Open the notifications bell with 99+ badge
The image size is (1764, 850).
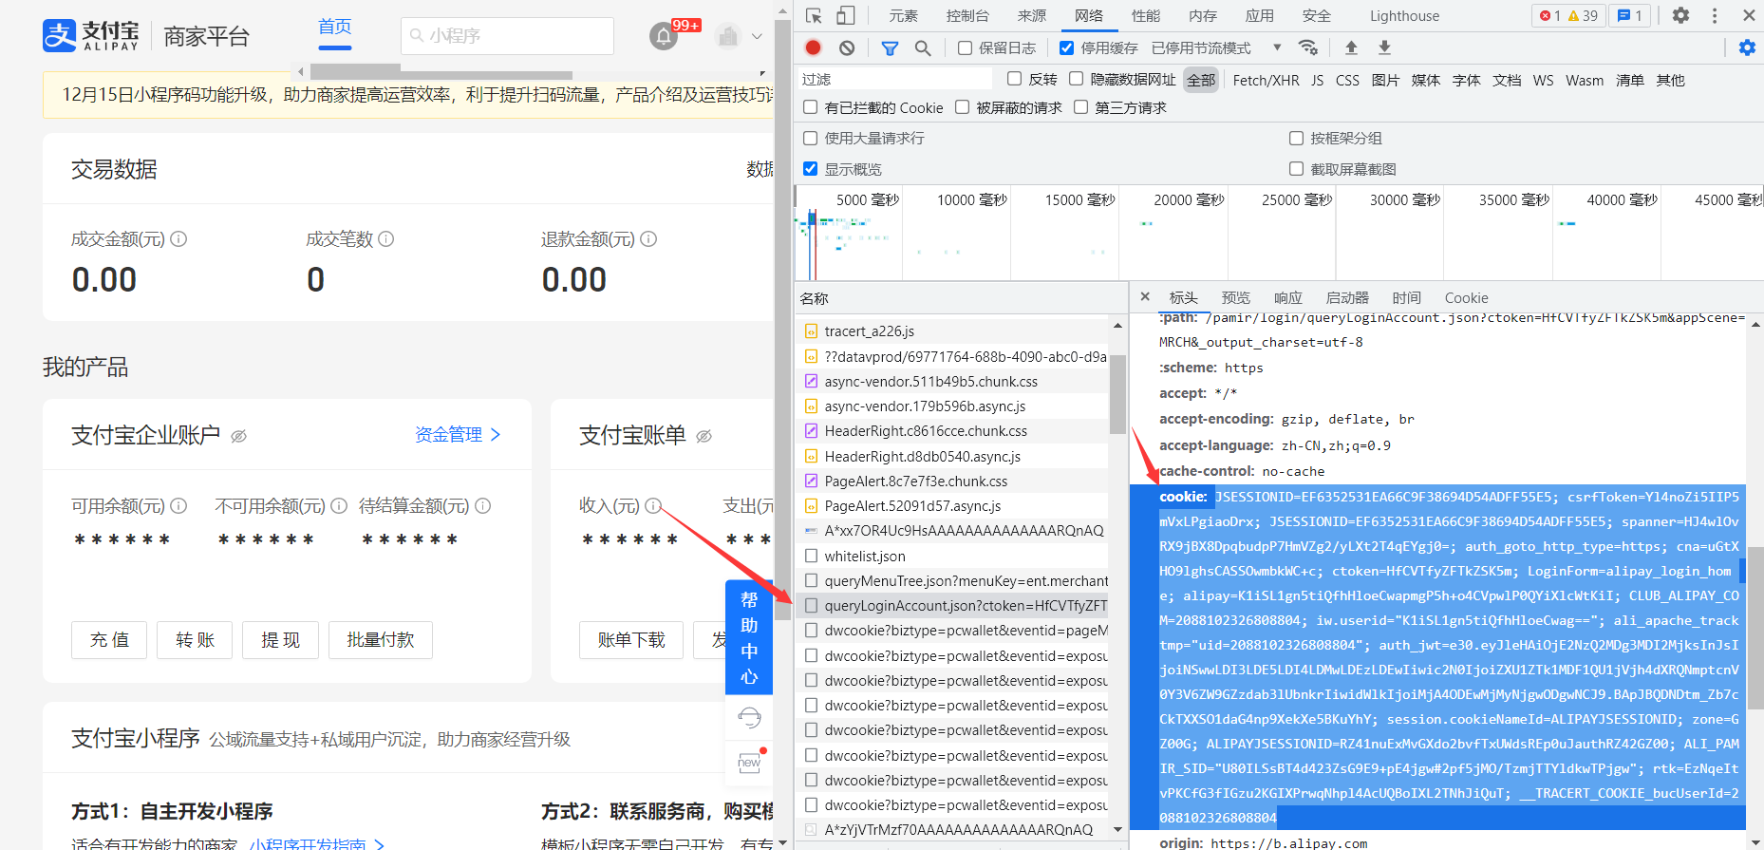pyautogui.click(x=664, y=36)
